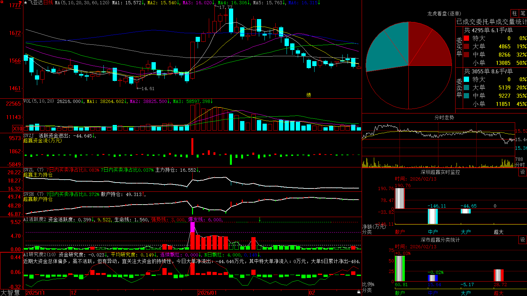Click the 15.64 中户 bar in 分类统计
The image size is (527, 296).
[x=432, y=278]
